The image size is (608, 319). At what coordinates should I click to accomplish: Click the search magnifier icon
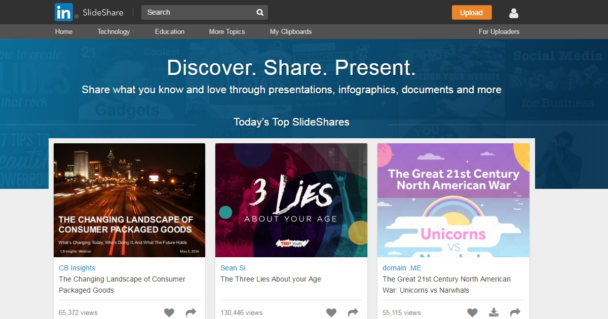[260, 13]
